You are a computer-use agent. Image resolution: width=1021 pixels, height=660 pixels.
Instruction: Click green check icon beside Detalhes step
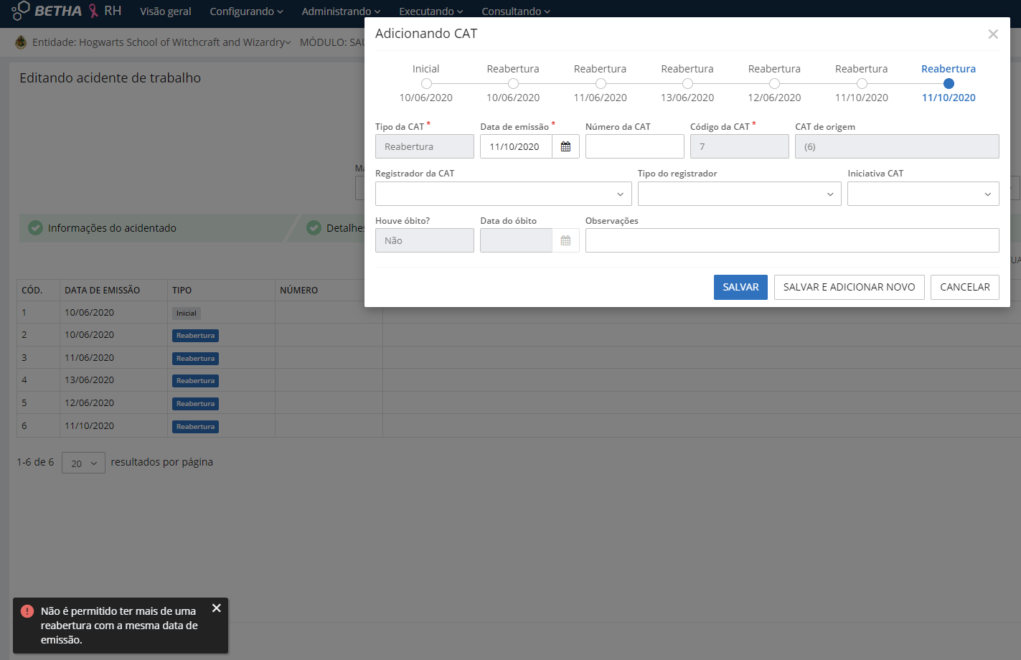pos(314,227)
